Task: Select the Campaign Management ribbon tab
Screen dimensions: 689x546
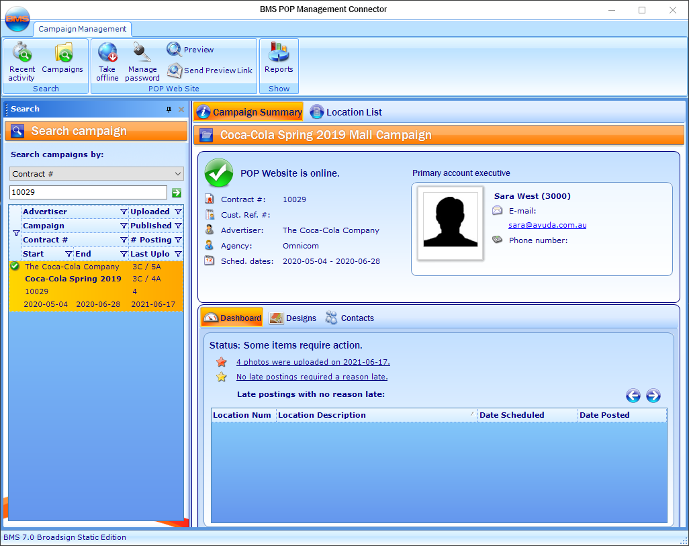Action: point(82,29)
